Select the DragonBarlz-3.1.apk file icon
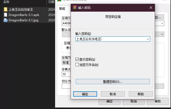The width and height of the screenshot is (171, 109). (6, 15)
